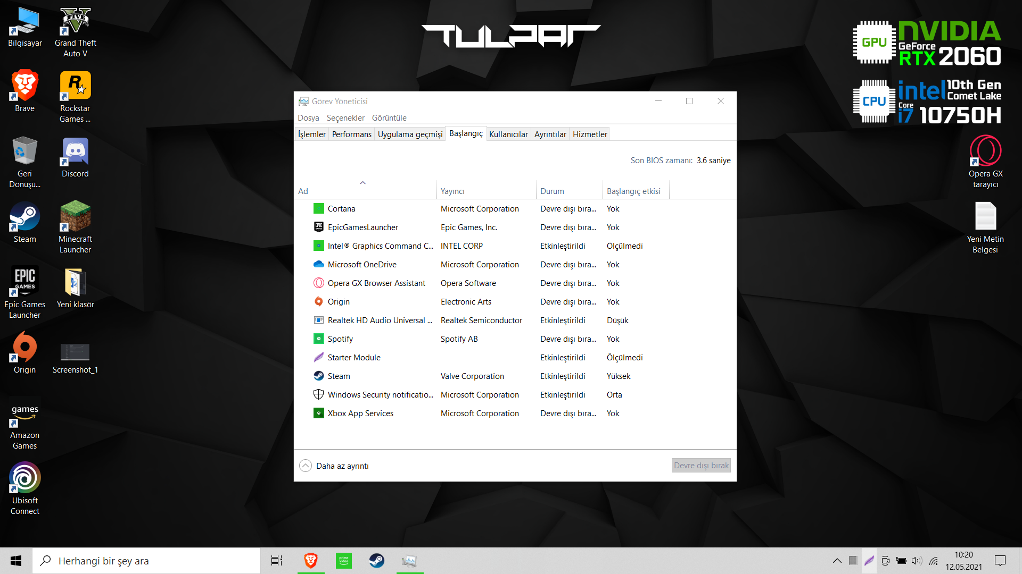Click the Opera GX Browser Assistant icon
This screenshot has height=574, width=1022.
(318, 283)
